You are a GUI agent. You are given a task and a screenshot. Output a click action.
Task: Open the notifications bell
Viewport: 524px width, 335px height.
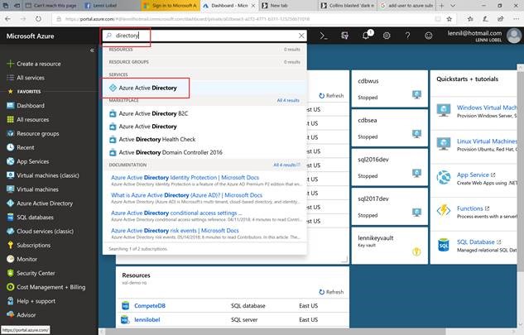click(366, 36)
